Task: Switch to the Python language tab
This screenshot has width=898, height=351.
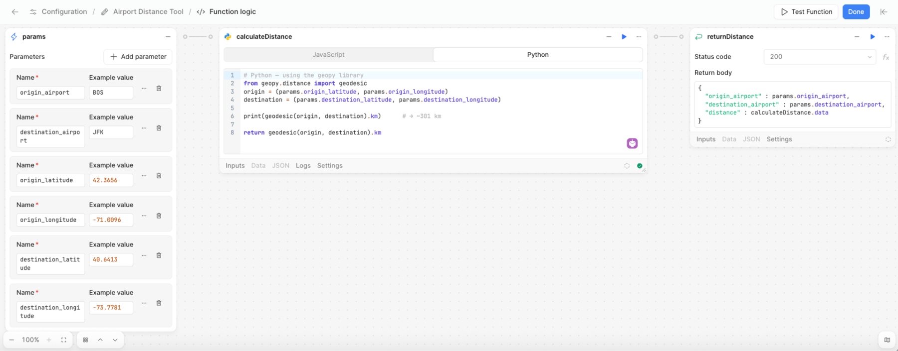Action: [538, 55]
